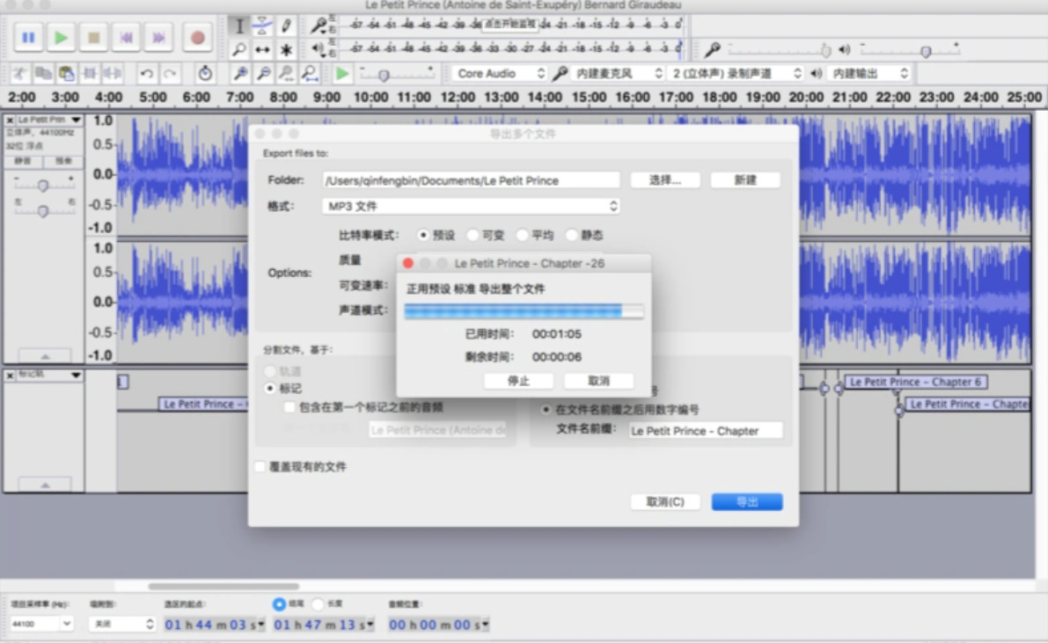Zoom out with the minus magnifier
This screenshot has height=643, width=1048.
264,74
